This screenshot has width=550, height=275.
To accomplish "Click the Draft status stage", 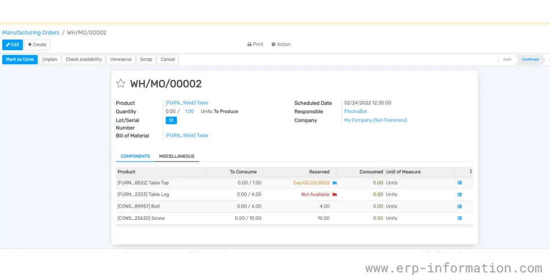I will [x=507, y=60].
